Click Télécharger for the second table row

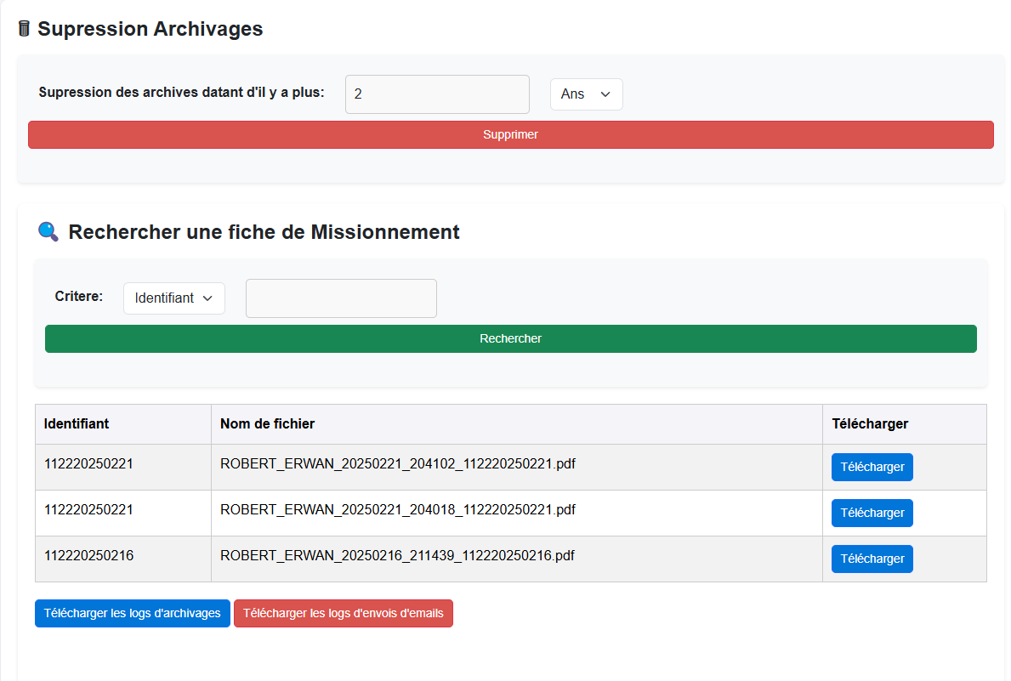point(872,513)
